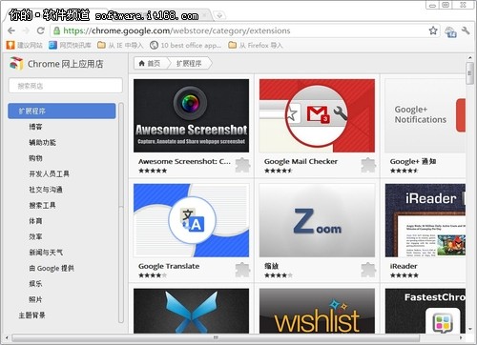This screenshot has height=345, width=477.
Task: Select the 社交与沟通 category
Action: tap(46, 190)
